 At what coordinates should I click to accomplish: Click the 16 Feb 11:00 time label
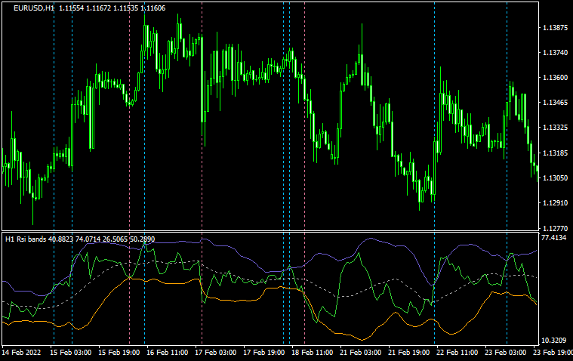[167, 352]
